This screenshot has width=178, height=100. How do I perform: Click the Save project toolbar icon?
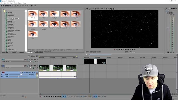[6, 6]
